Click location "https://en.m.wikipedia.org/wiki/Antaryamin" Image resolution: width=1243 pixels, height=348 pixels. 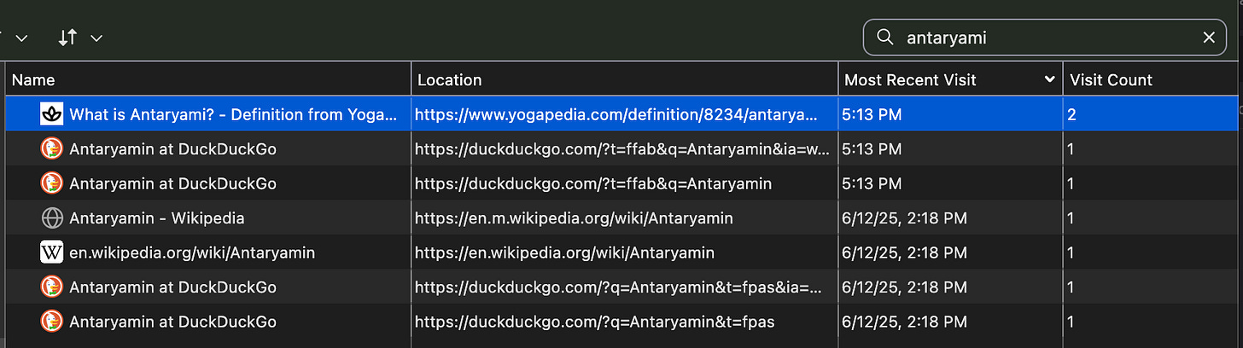(574, 218)
